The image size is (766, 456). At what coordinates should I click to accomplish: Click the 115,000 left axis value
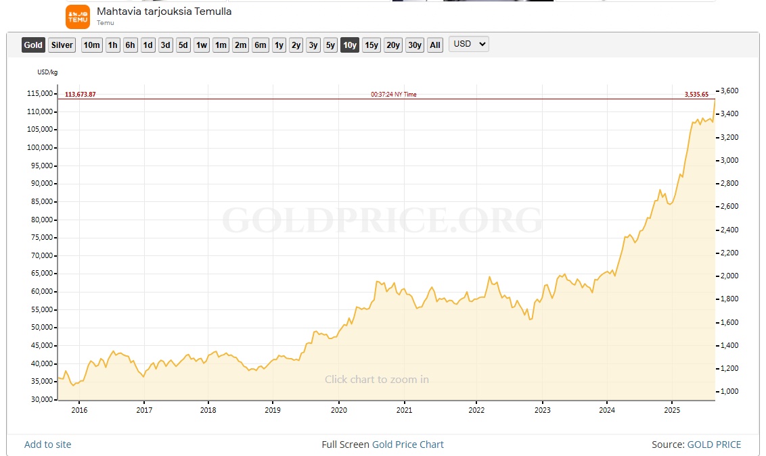tap(39, 93)
